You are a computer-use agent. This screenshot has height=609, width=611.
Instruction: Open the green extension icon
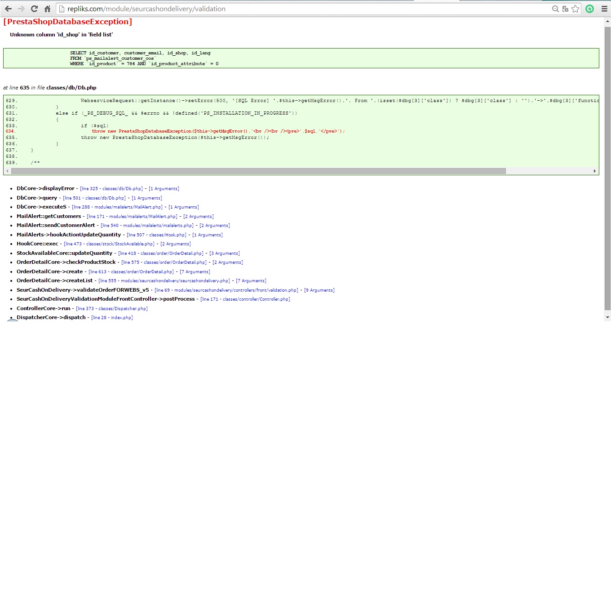click(590, 9)
